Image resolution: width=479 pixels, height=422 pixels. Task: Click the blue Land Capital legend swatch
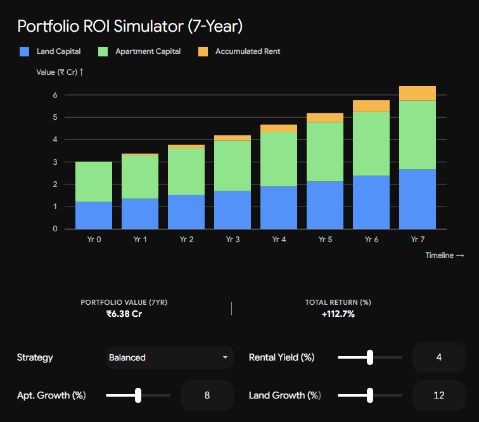point(25,52)
